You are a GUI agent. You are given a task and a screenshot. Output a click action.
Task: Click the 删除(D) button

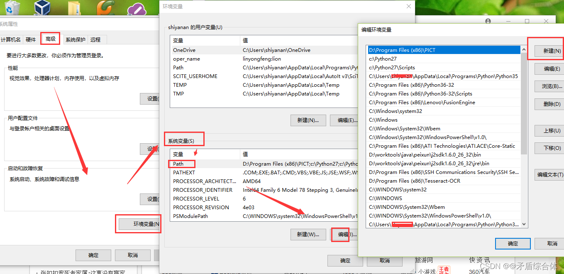(x=549, y=104)
